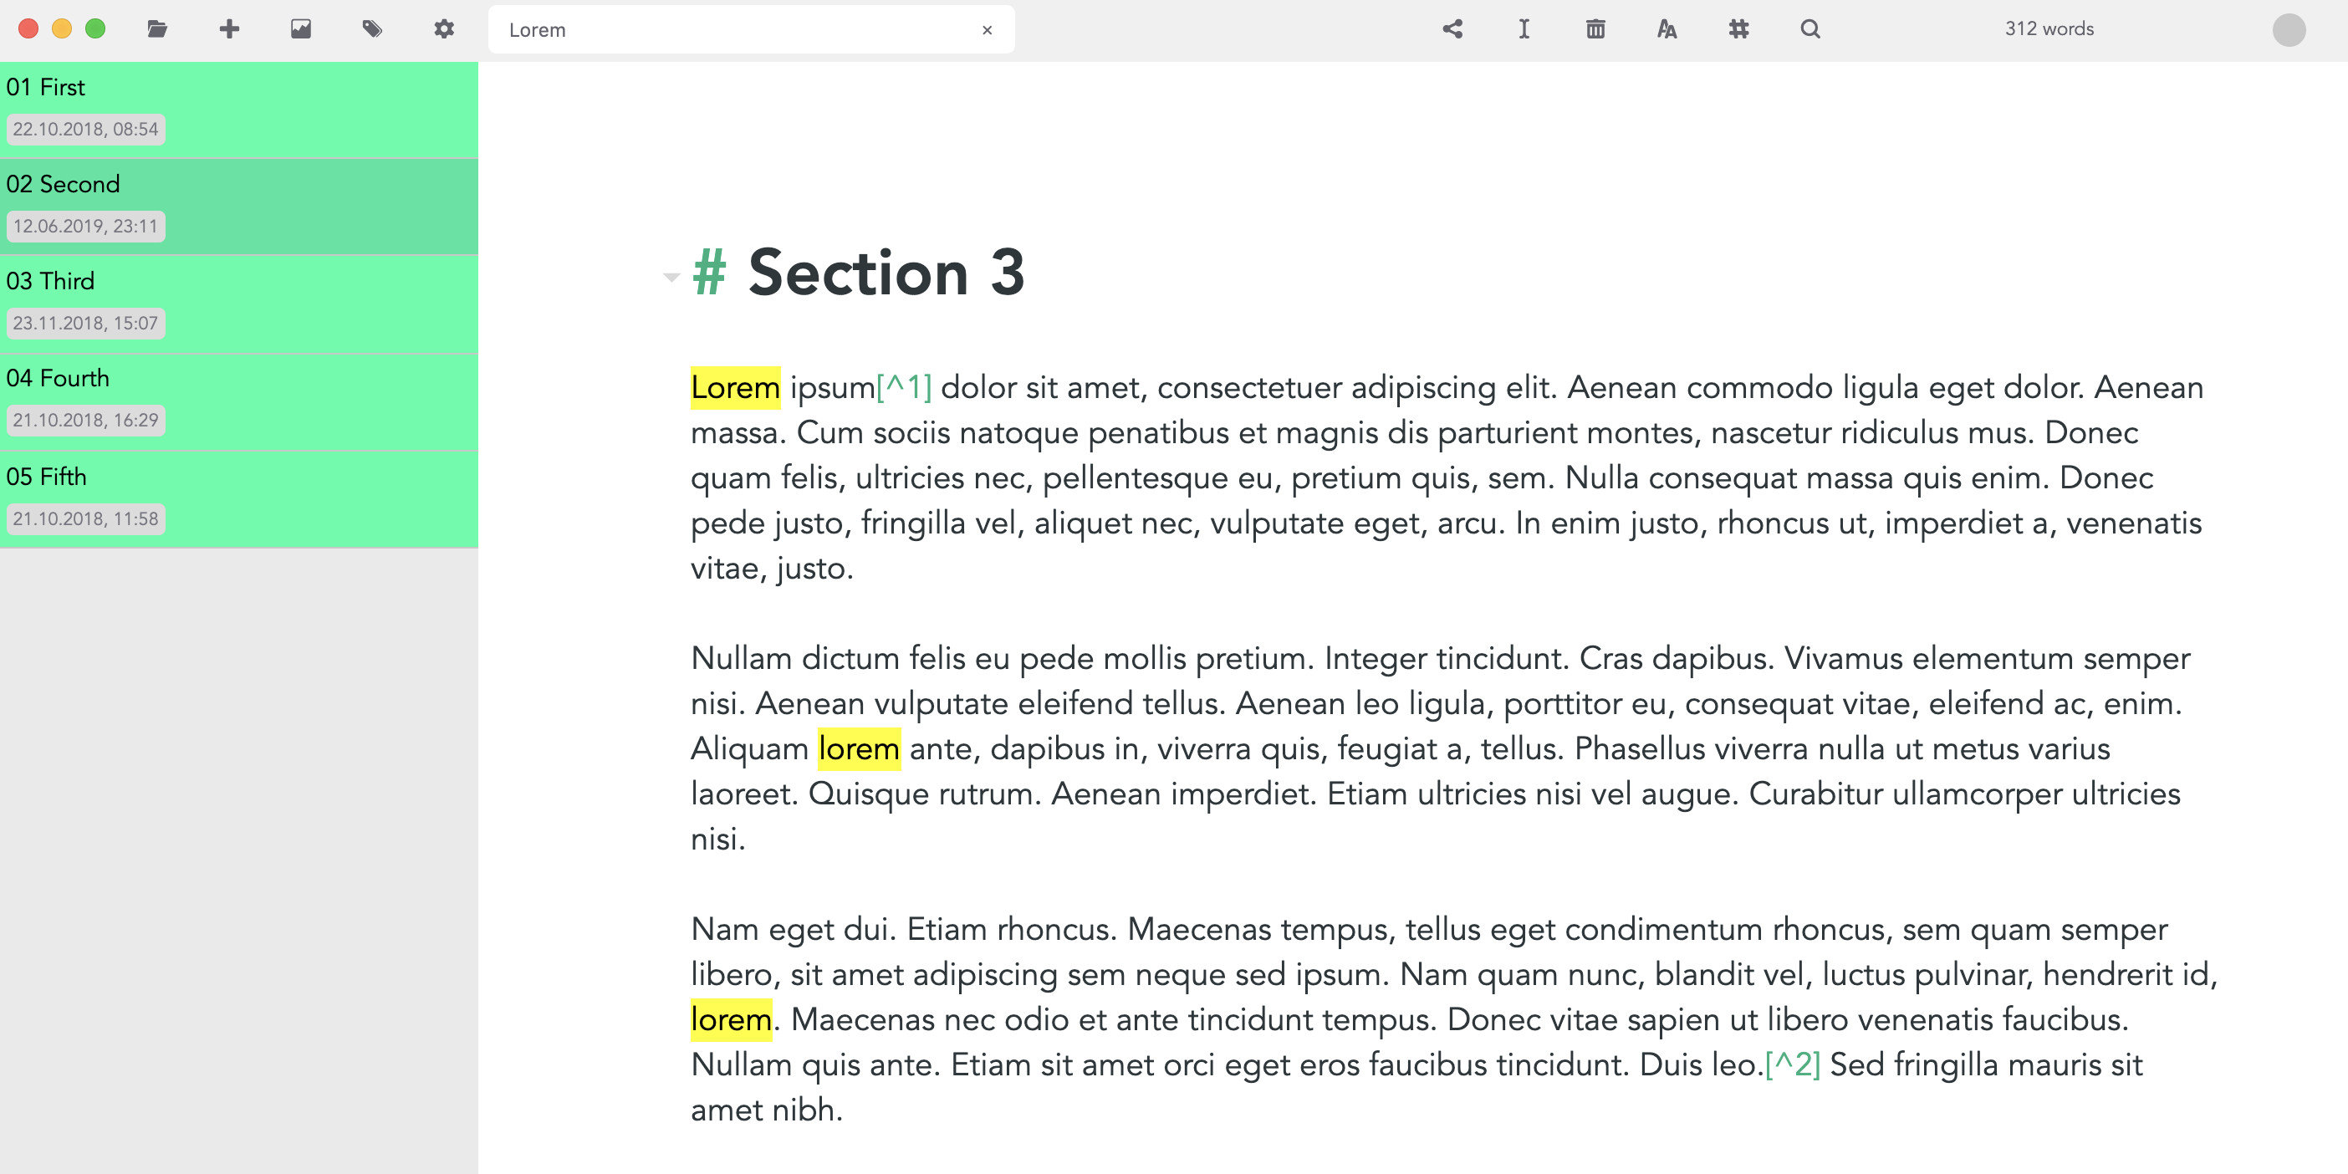Delete the file with the trash icon
The height and width of the screenshot is (1174, 2348).
click(1595, 29)
